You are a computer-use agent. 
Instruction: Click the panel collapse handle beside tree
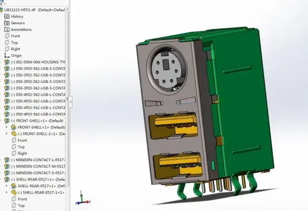tap(71, 102)
